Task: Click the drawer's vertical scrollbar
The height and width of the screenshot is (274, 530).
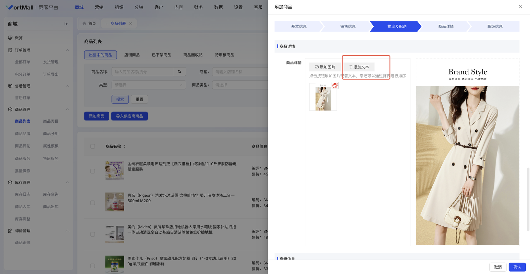Action: point(528,198)
